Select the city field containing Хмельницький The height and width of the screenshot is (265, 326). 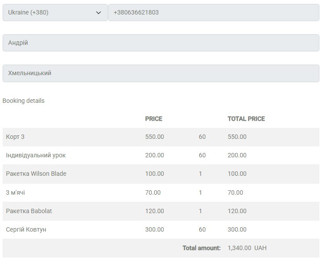[161, 73]
